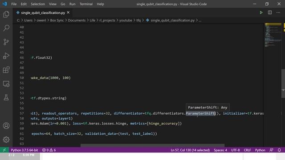The height and width of the screenshot is (160, 285).
Task: Click line number 50 in gutter
Action: (x=22, y=78)
